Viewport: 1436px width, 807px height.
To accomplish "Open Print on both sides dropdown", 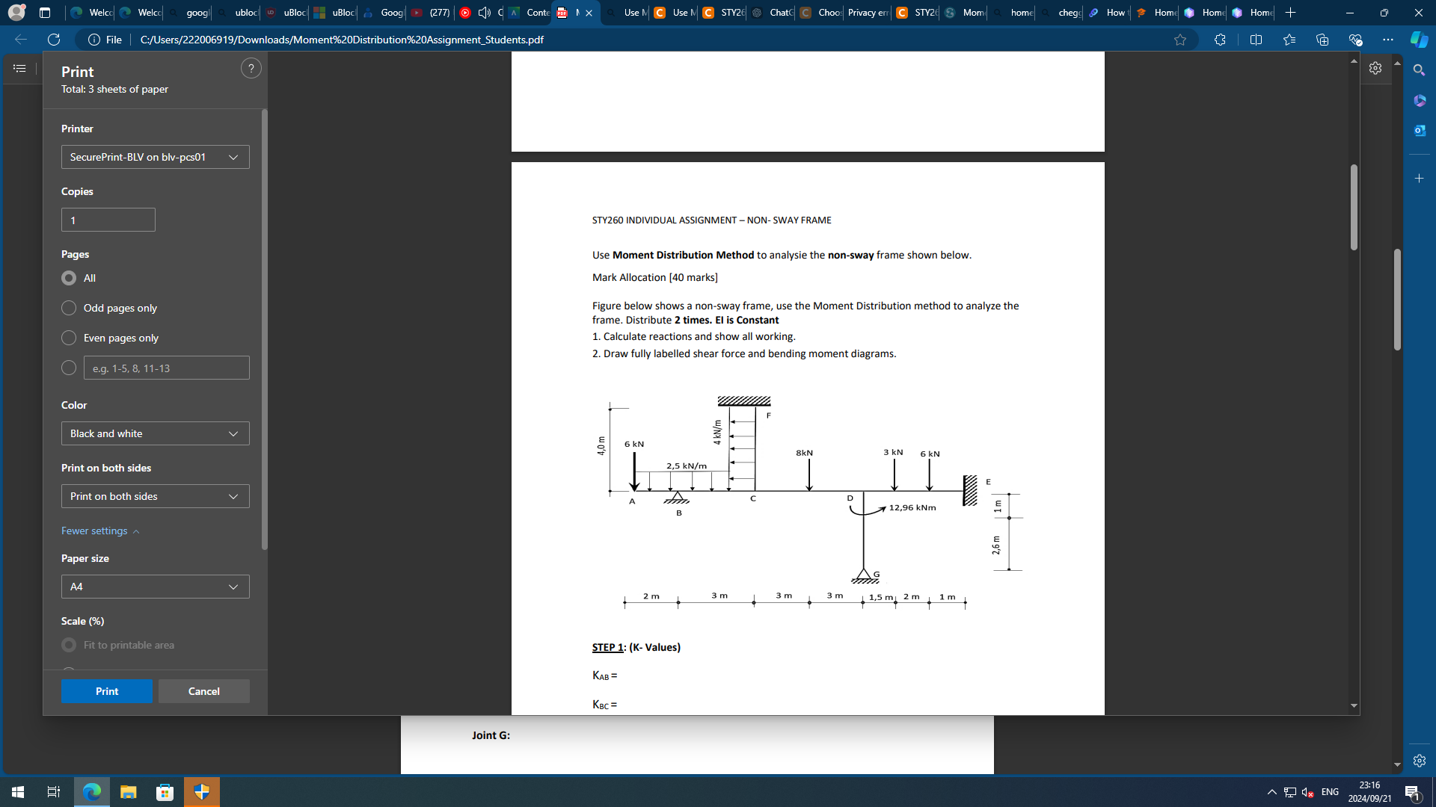I will coord(156,496).
